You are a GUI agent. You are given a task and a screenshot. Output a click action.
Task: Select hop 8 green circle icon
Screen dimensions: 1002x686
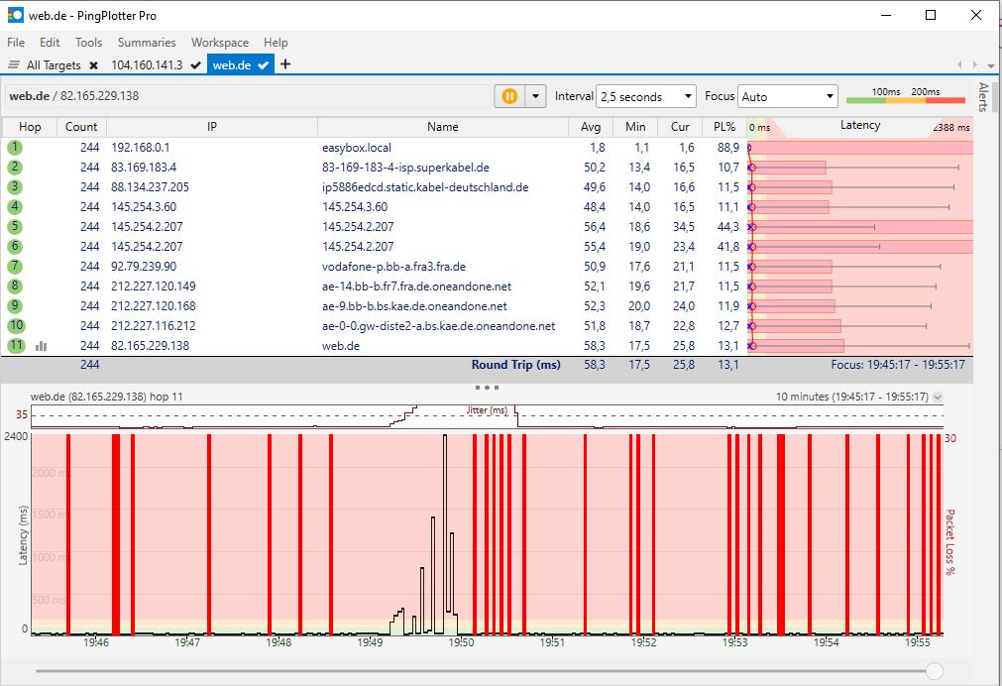pyautogui.click(x=15, y=286)
